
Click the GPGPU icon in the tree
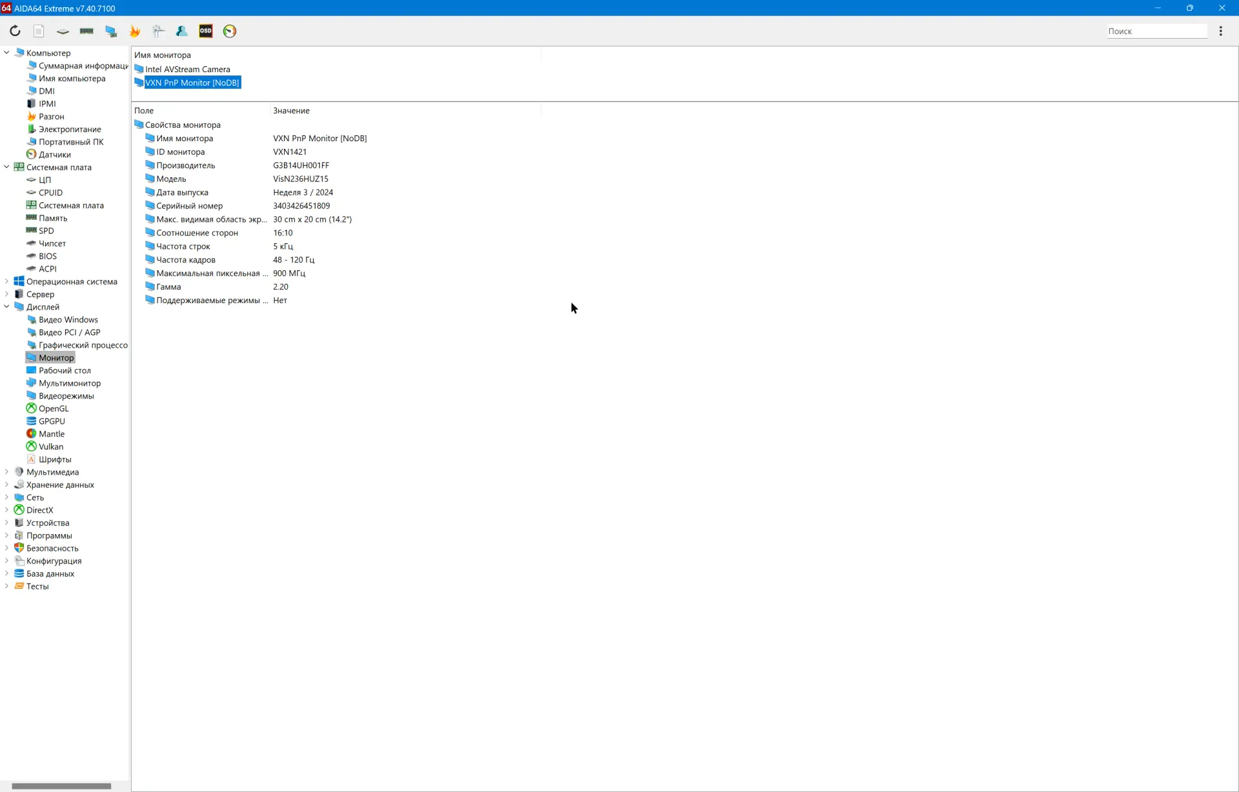point(31,421)
